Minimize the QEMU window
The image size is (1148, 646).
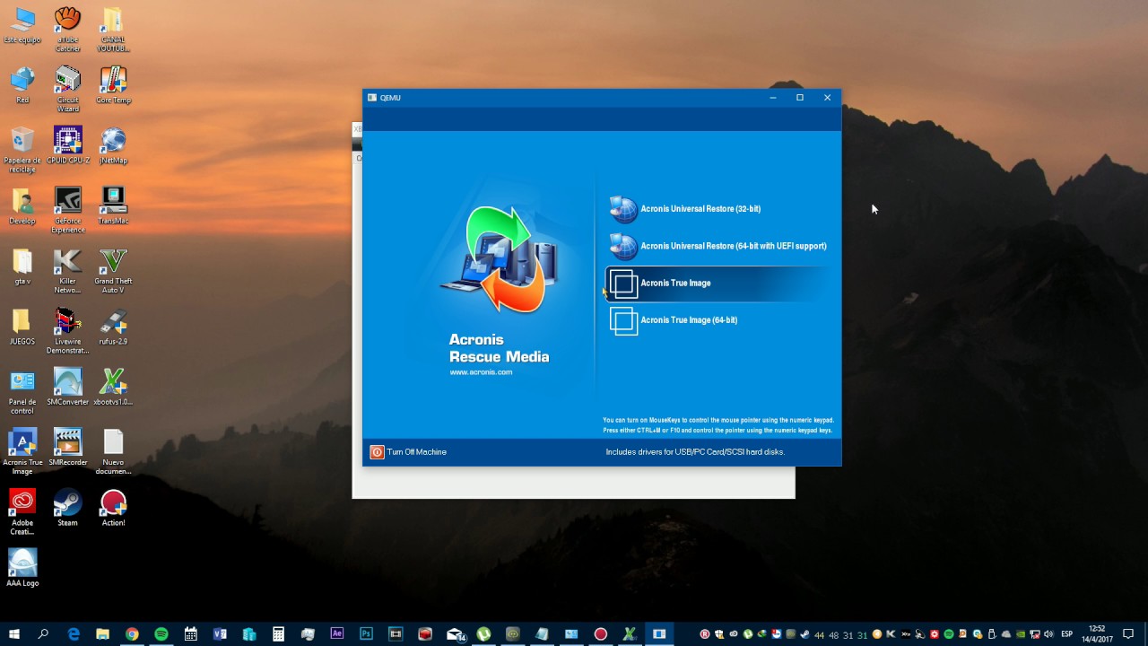[772, 98]
